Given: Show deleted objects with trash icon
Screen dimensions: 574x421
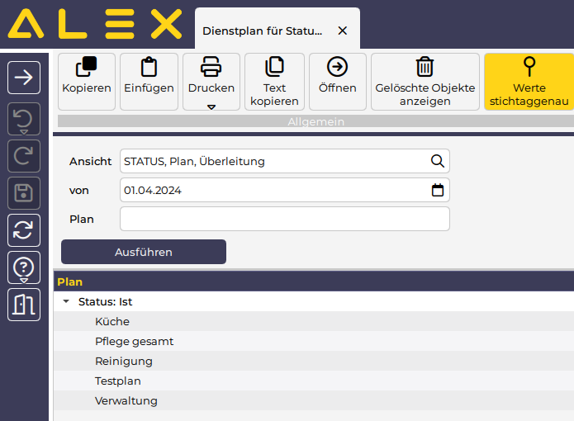Looking at the screenshot, I should (425, 68).
